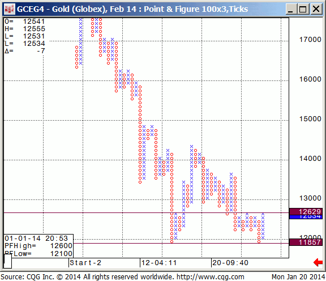This screenshot has width=326, height=281.
Task: Click the 16000 price scale label
Action: click(310, 79)
